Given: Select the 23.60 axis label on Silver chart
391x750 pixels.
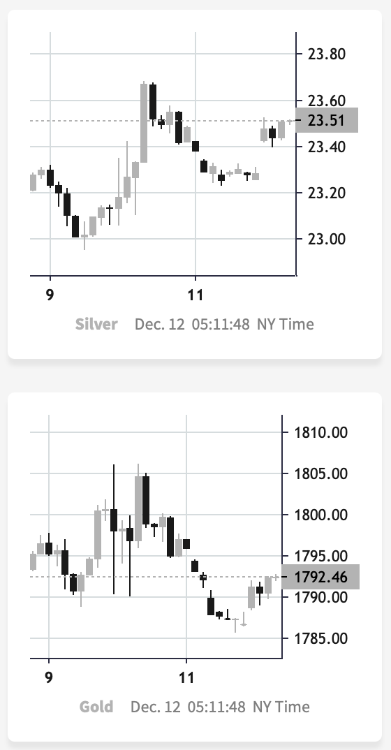Looking at the screenshot, I should [327, 101].
